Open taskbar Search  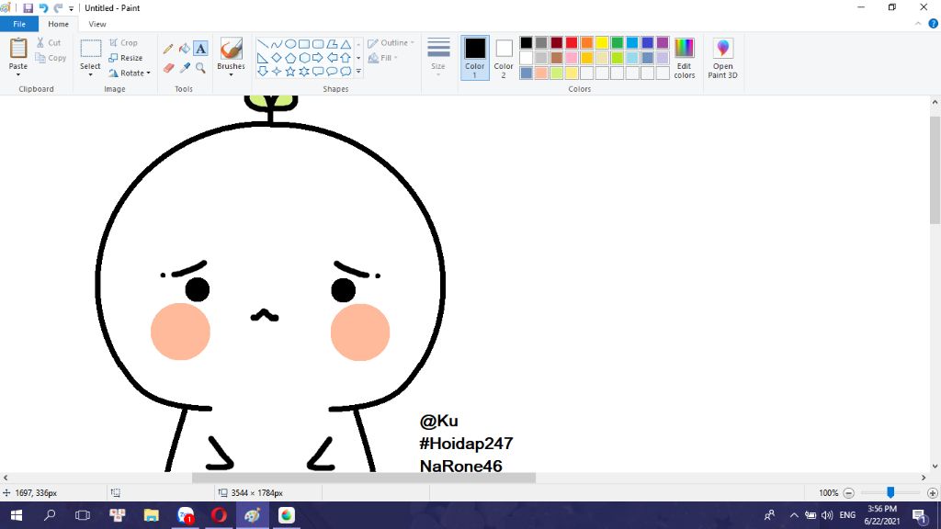pos(50,515)
